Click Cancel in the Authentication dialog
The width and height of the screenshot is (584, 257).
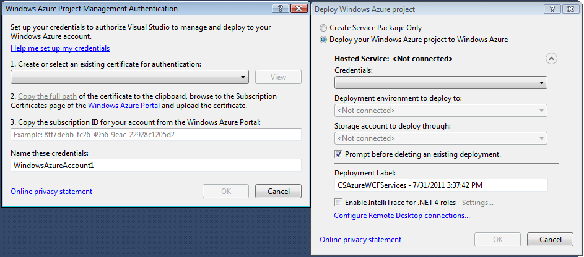pyautogui.click(x=278, y=192)
